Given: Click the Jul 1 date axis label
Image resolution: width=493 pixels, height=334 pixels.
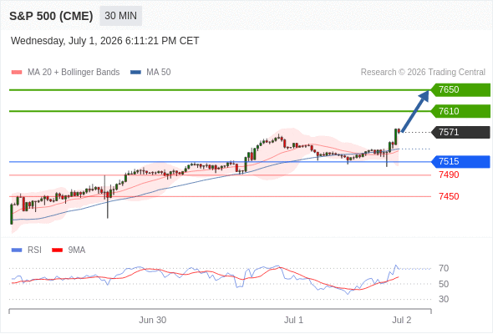Looking at the screenshot, I should 293,320.
